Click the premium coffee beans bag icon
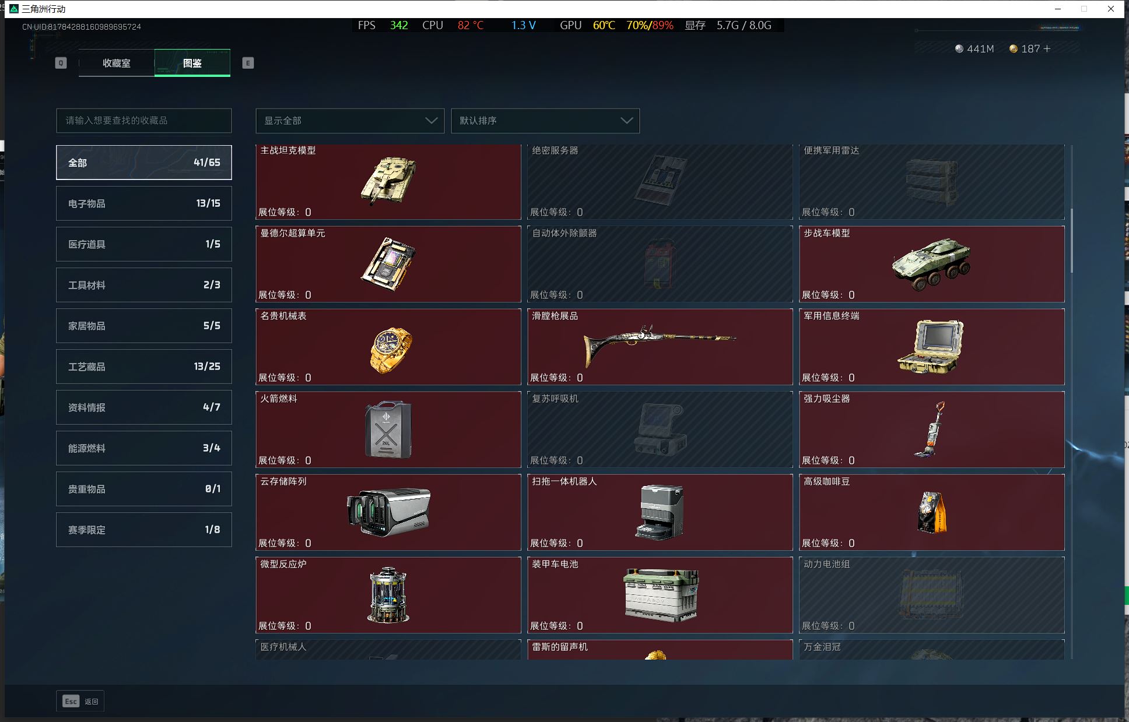 [931, 512]
